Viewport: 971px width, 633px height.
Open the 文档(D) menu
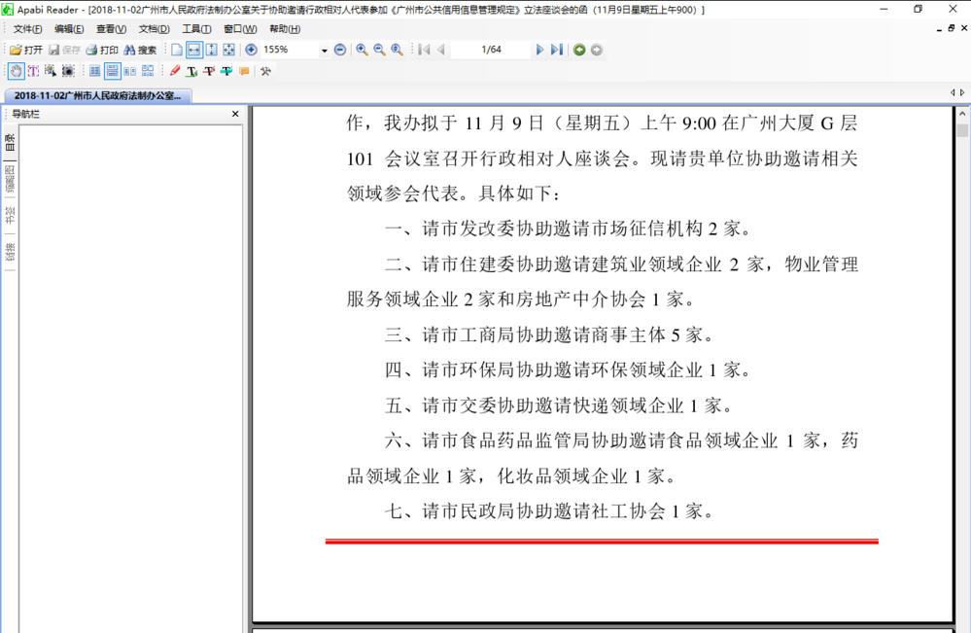[x=154, y=29]
